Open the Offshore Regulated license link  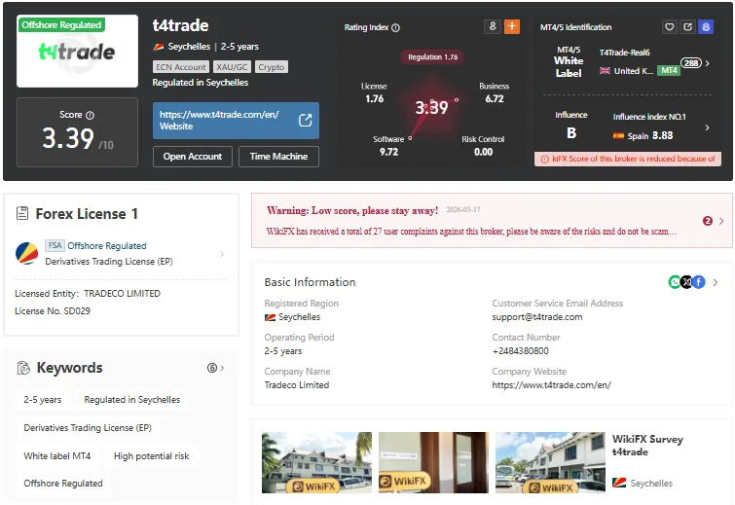[107, 246]
